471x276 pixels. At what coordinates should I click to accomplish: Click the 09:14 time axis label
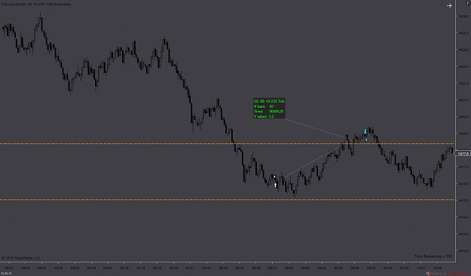124,268
